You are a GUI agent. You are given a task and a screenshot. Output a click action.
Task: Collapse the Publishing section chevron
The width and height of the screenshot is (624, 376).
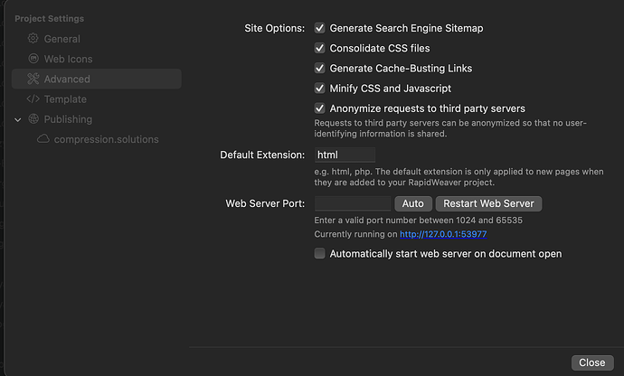click(18, 118)
